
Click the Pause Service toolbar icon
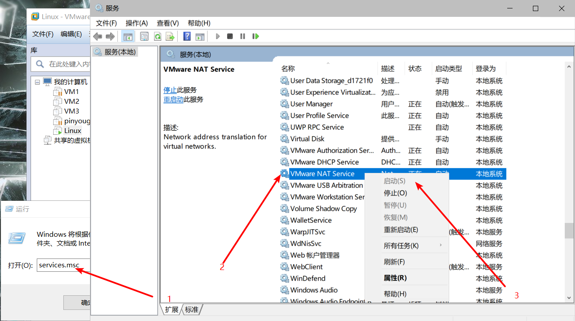click(242, 36)
